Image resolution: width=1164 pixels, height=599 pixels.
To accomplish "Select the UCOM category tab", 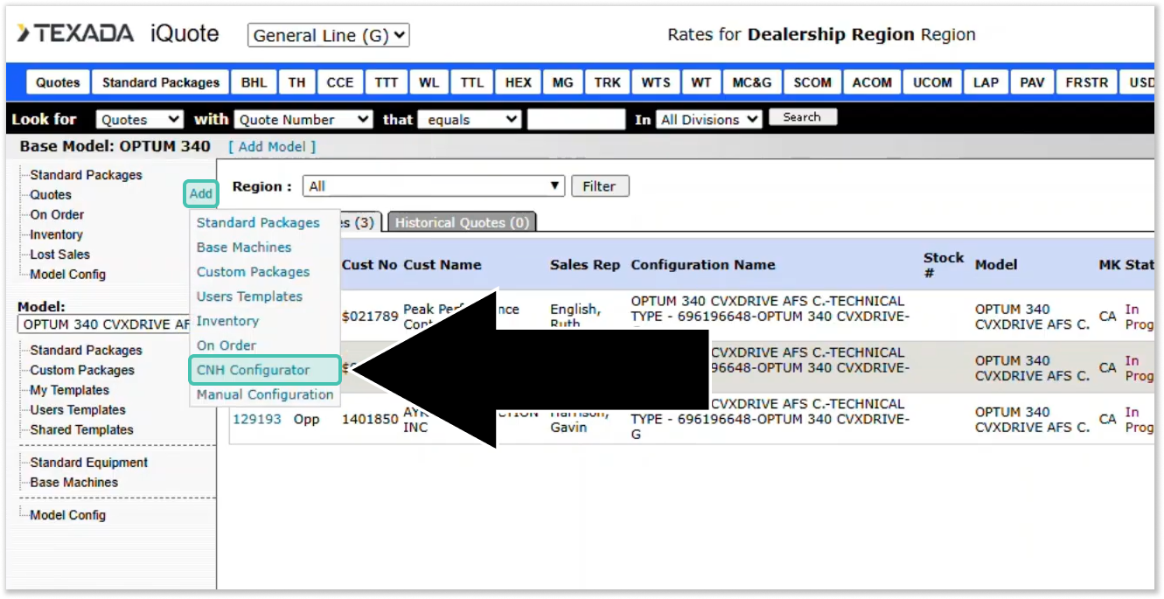I will point(933,82).
